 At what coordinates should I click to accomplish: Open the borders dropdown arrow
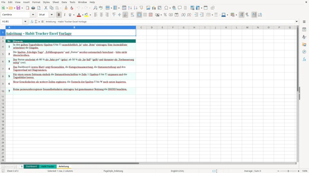click(x=212, y=15)
